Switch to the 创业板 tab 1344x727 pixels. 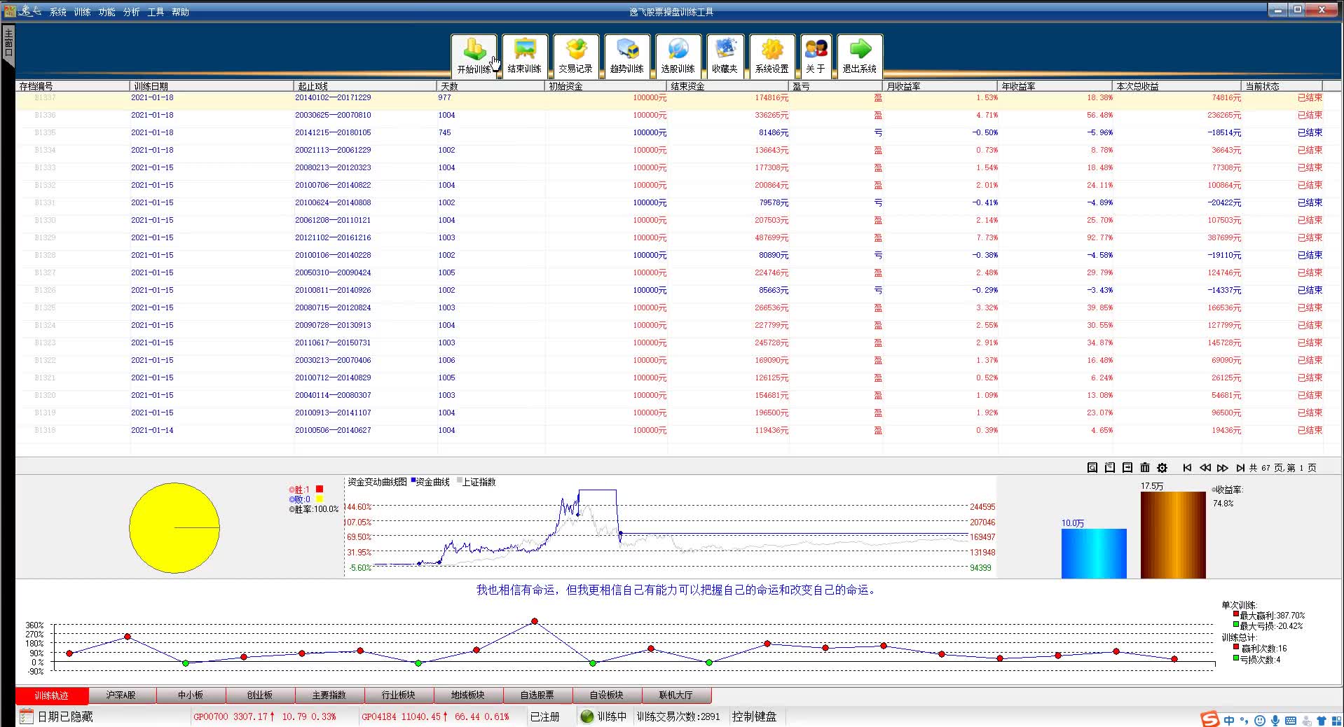pos(260,695)
